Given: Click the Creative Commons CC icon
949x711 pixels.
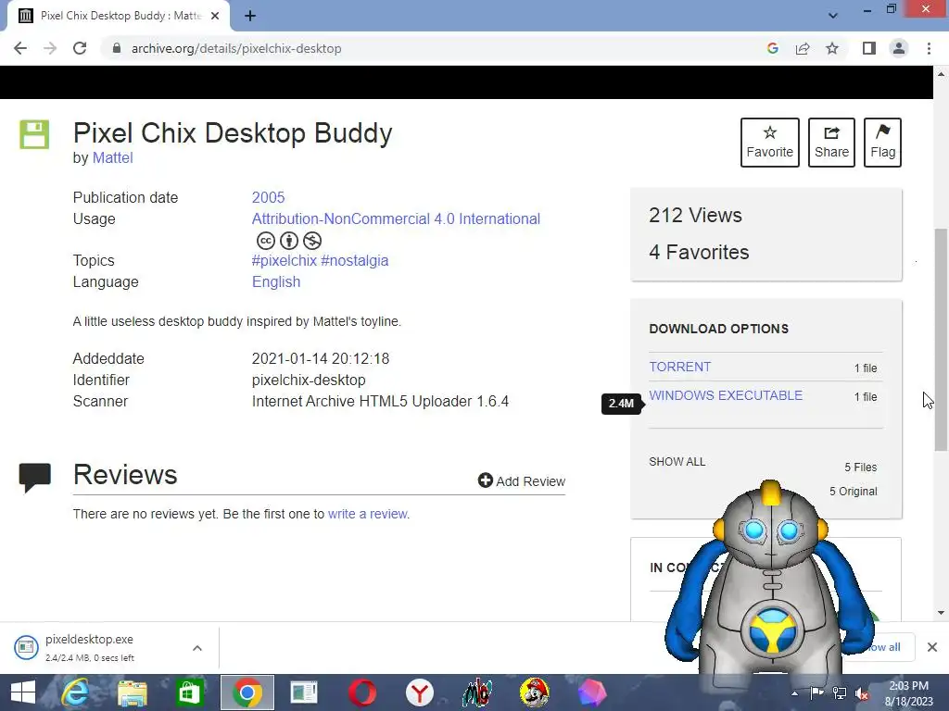Looking at the screenshot, I should pyautogui.click(x=266, y=241).
